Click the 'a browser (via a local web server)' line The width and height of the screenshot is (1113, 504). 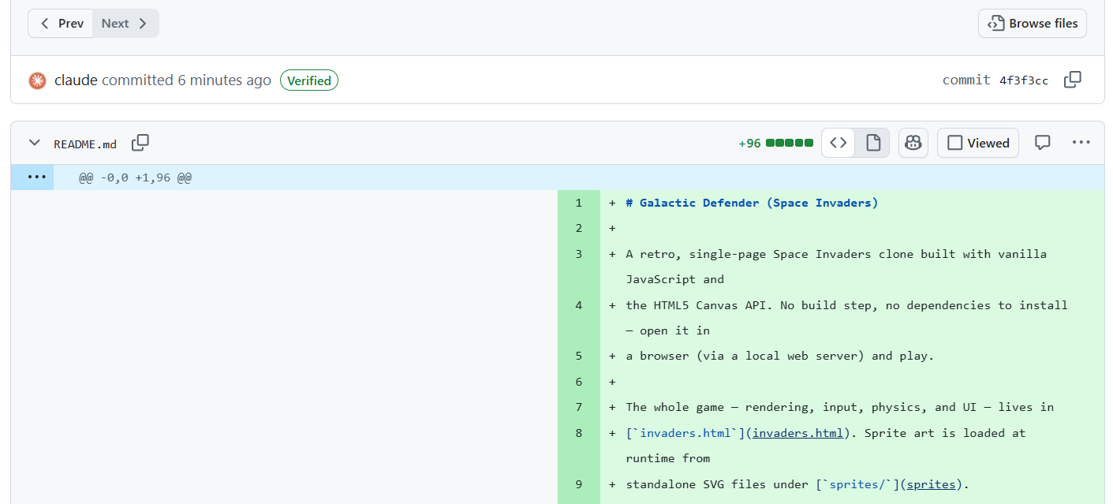click(779, 356)
